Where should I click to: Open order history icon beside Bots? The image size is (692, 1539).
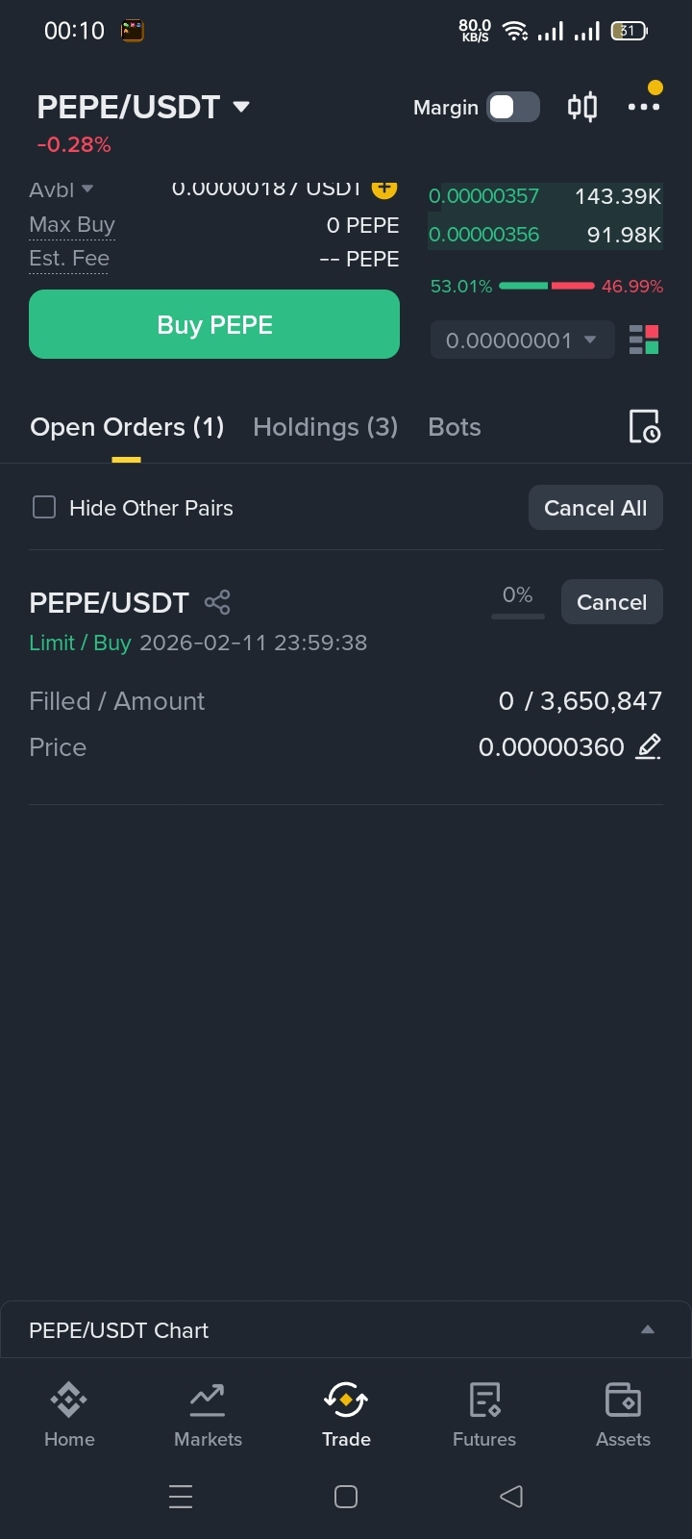[x=644, y=426]
